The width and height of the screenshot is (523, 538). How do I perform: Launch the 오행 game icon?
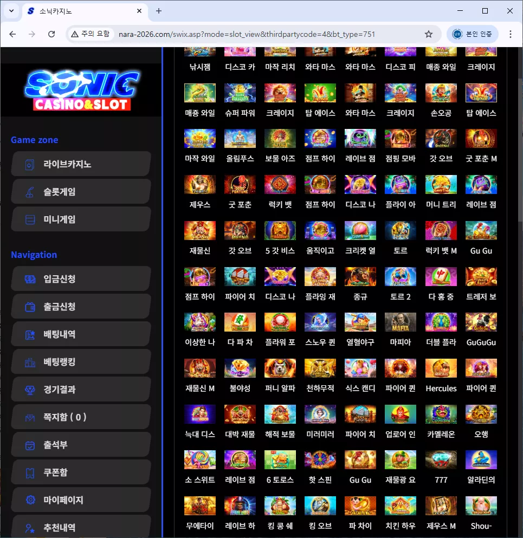(x=481, y=414)
